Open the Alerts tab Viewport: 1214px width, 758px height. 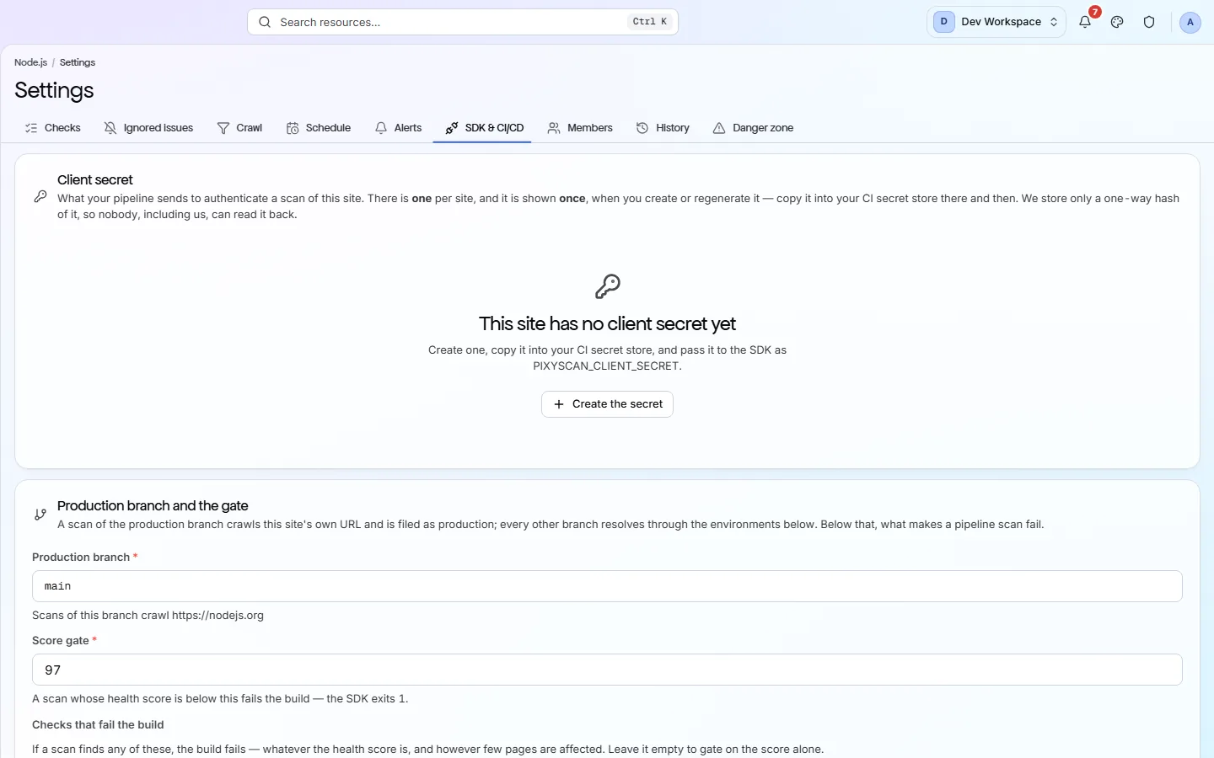coord(398,128)
